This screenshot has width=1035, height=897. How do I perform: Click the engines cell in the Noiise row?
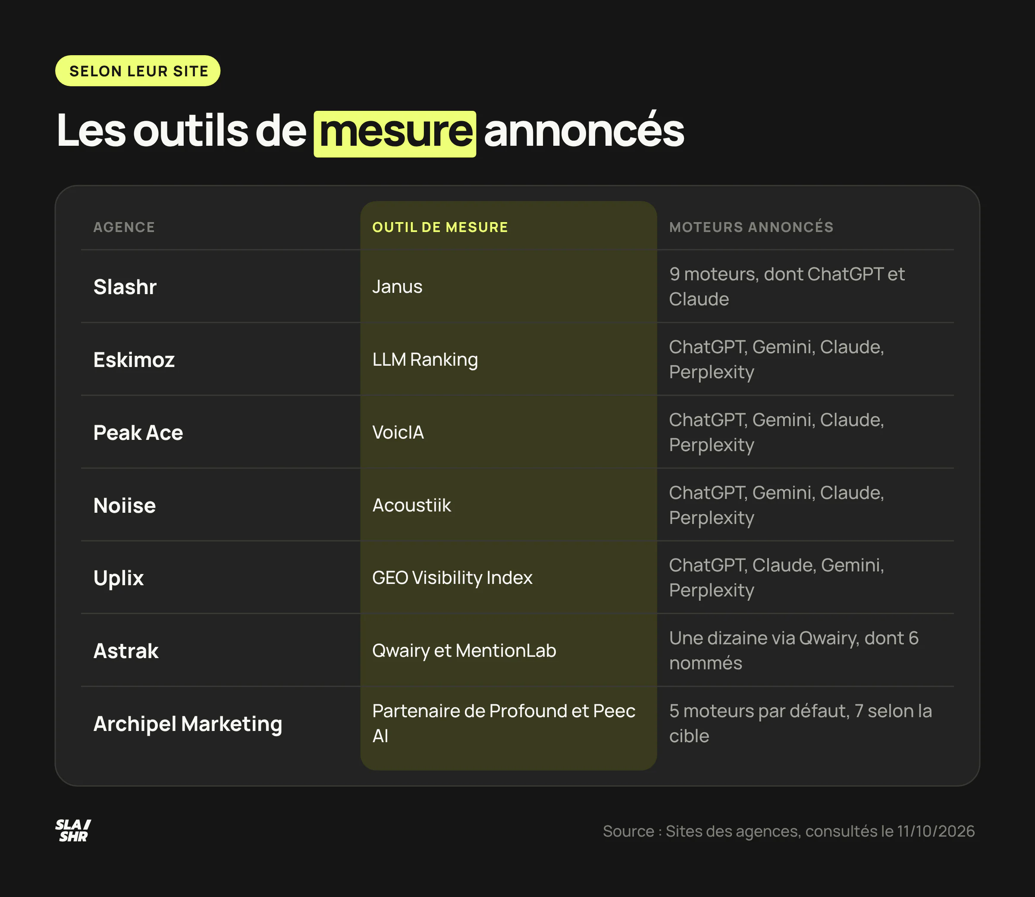(x=776, y=505)
